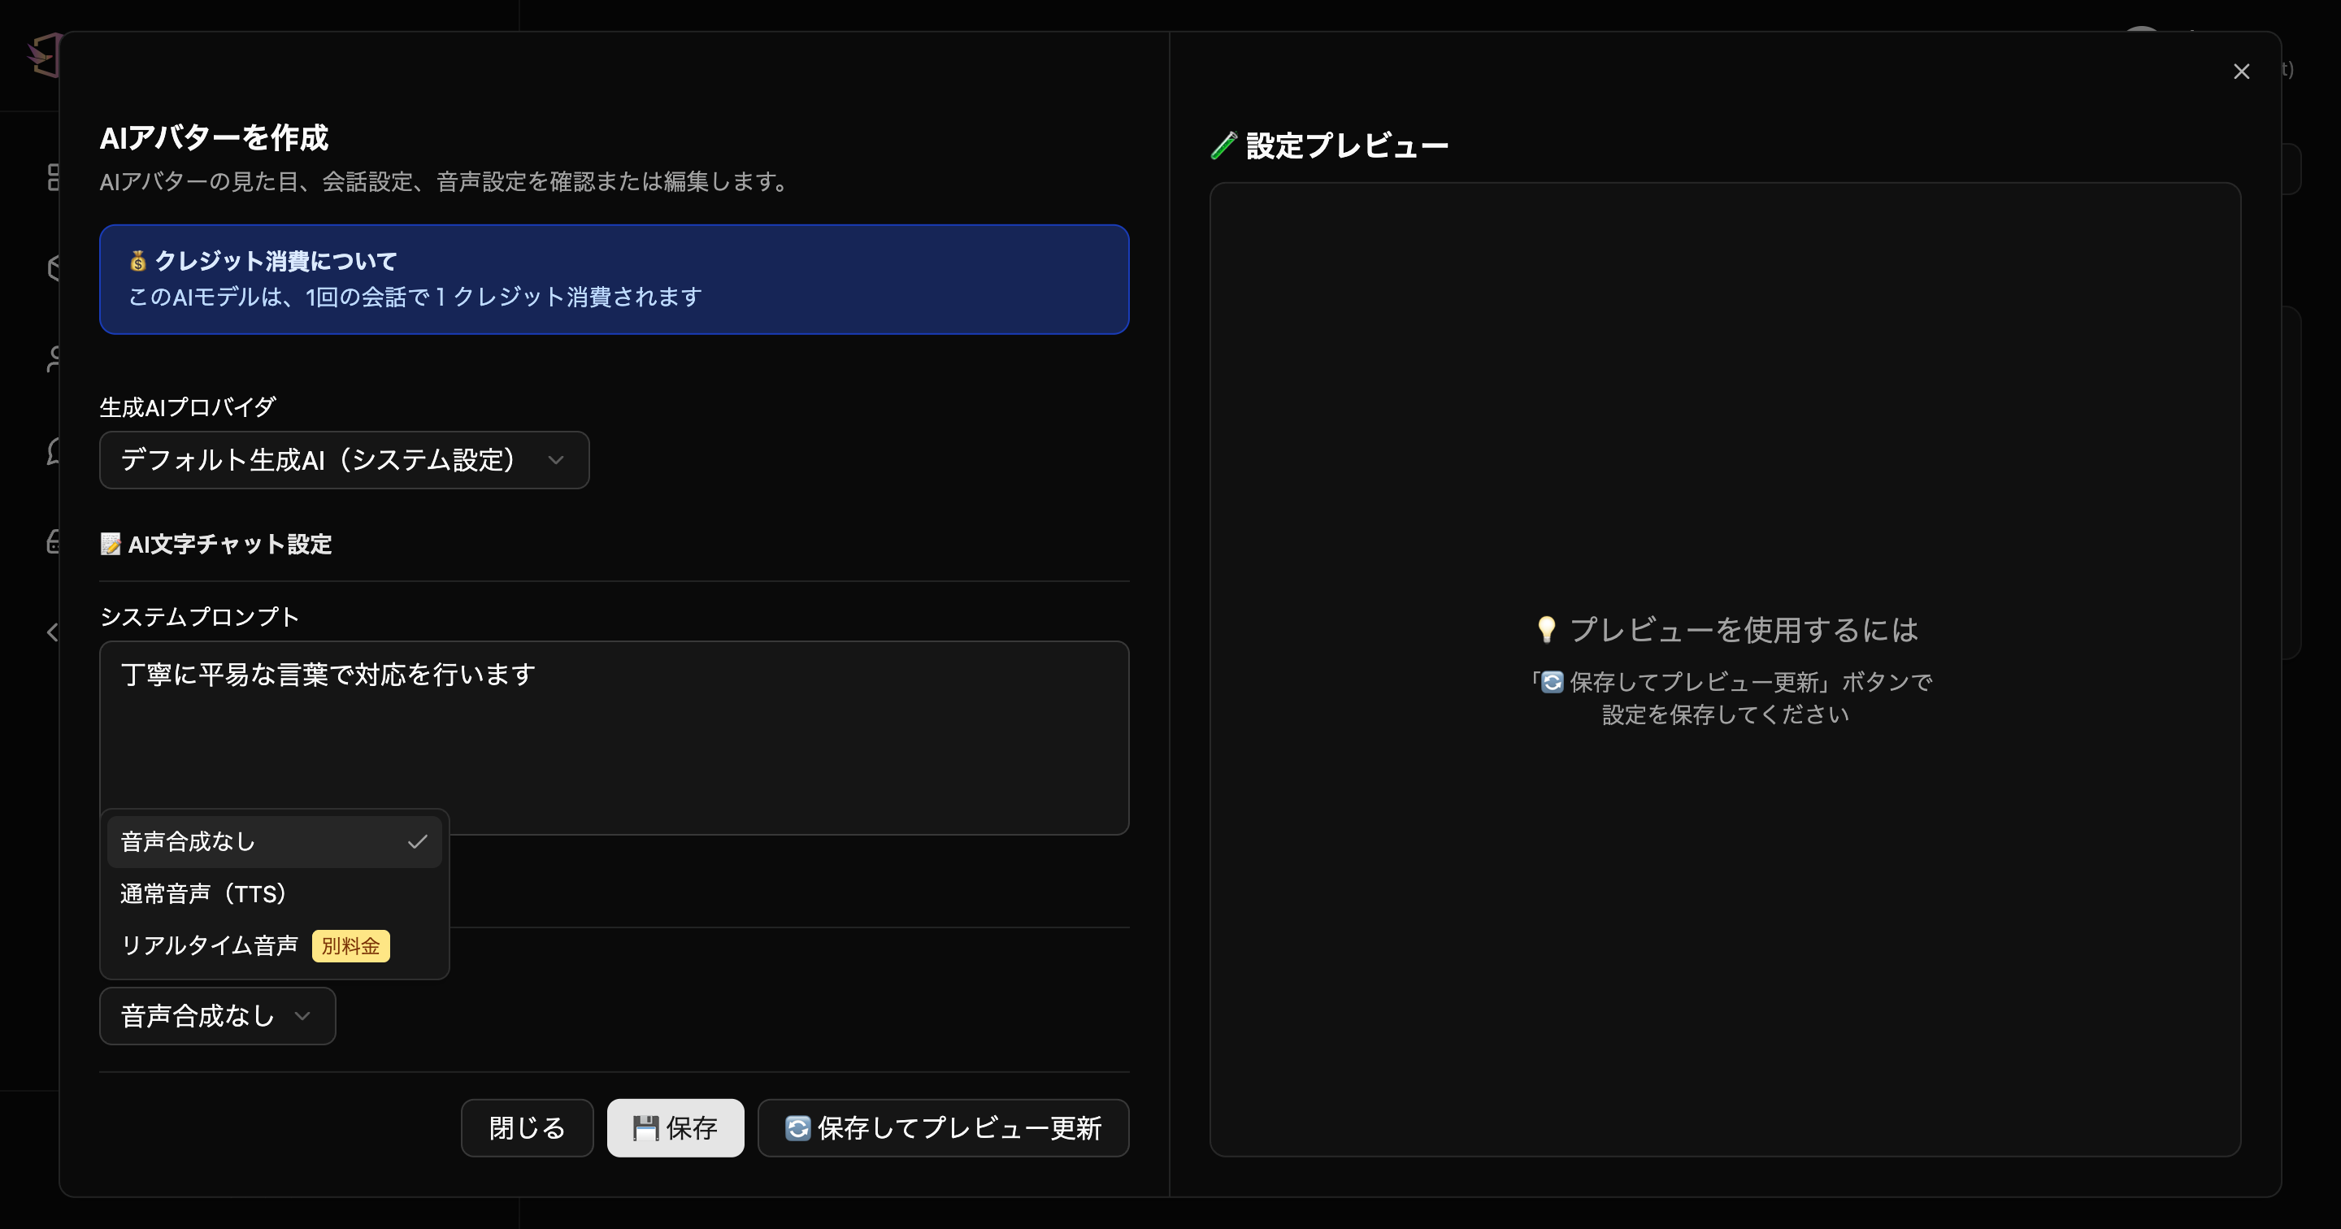This screenshot has width=2341, height=1229.
Task: Click chevron arrow of provider dropdown
Action: click(x=556, y=460)
